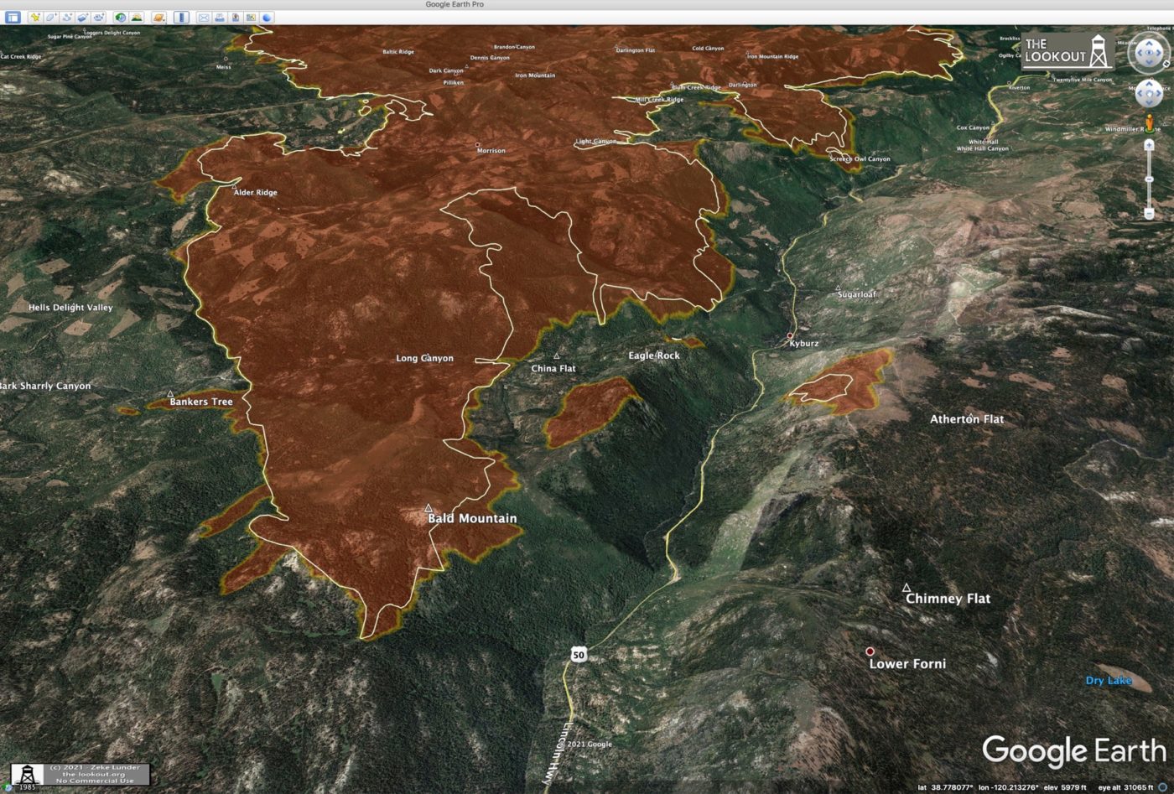The width and height of the screenshot is (1174, 794).
Task: Pan the move joystick left
Action: [x=1140, y=93]
